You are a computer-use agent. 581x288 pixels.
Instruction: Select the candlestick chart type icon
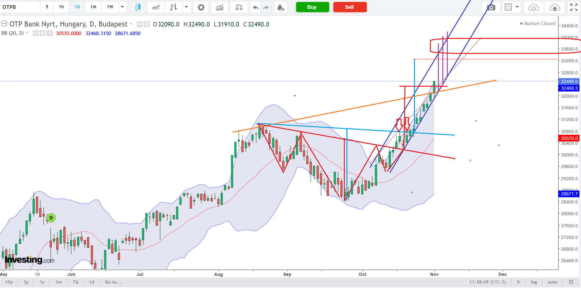click(138, 7)
